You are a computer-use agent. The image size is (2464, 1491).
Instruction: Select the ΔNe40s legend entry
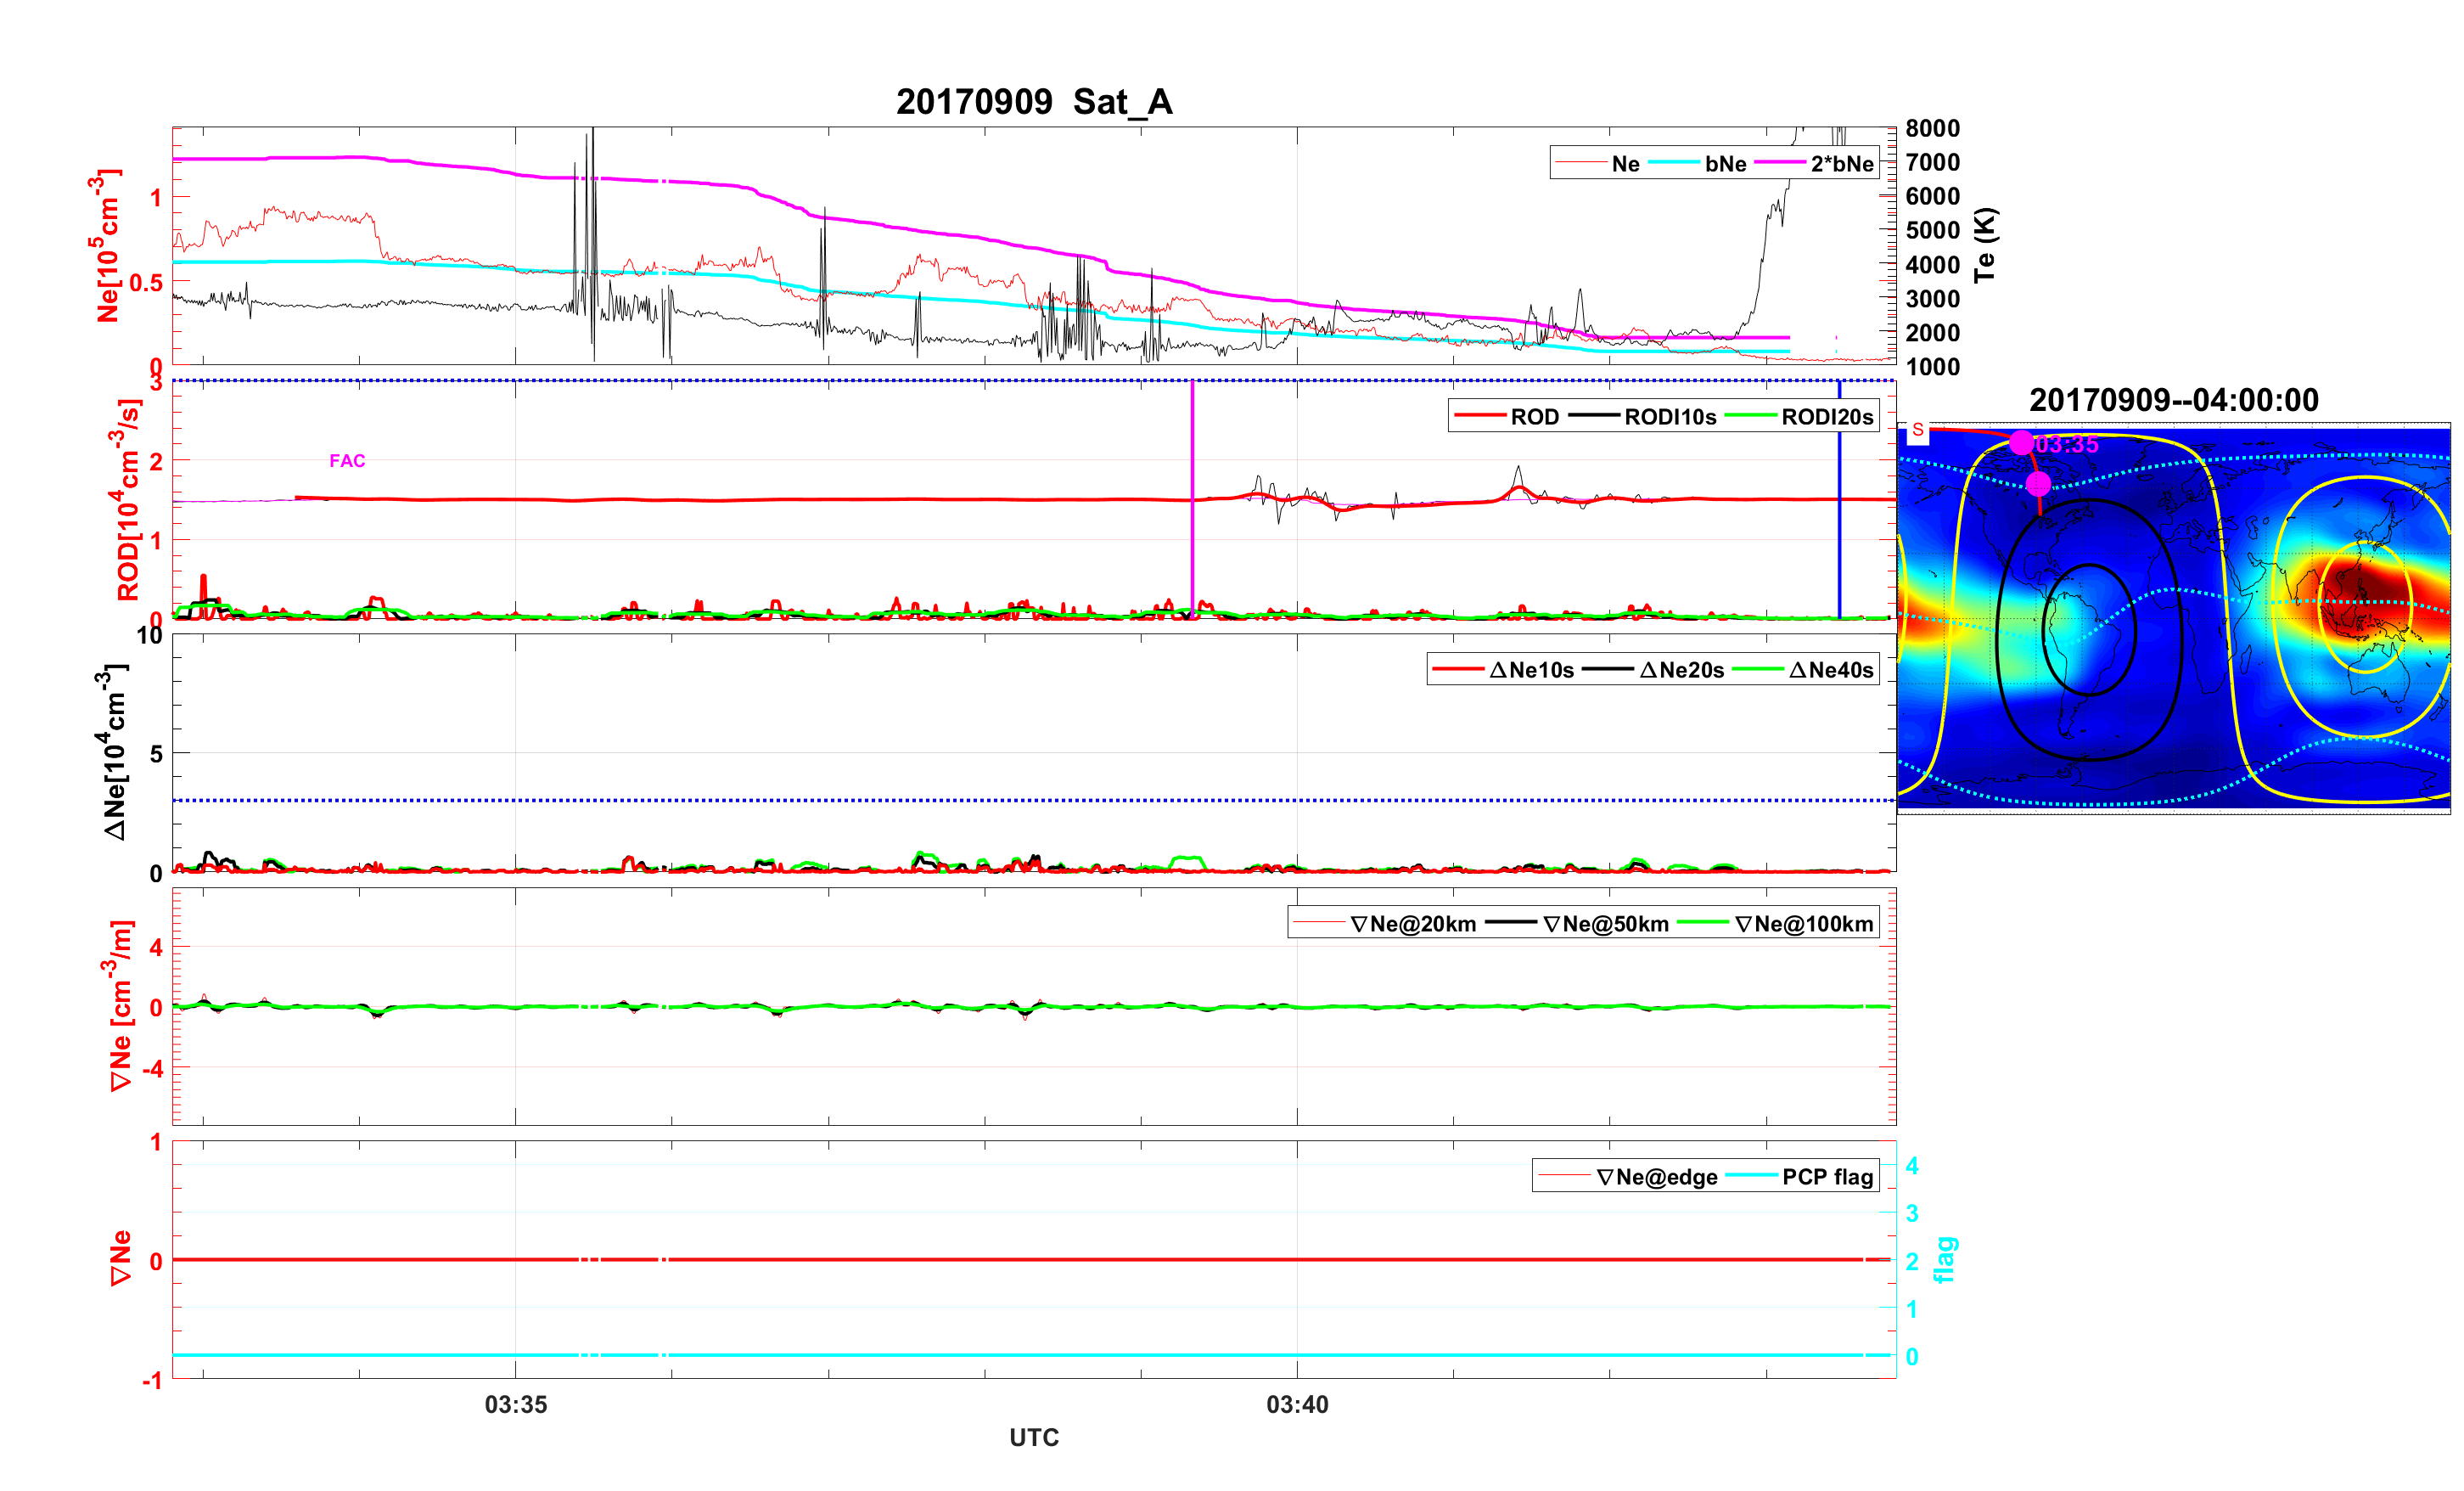[1830, 671]
